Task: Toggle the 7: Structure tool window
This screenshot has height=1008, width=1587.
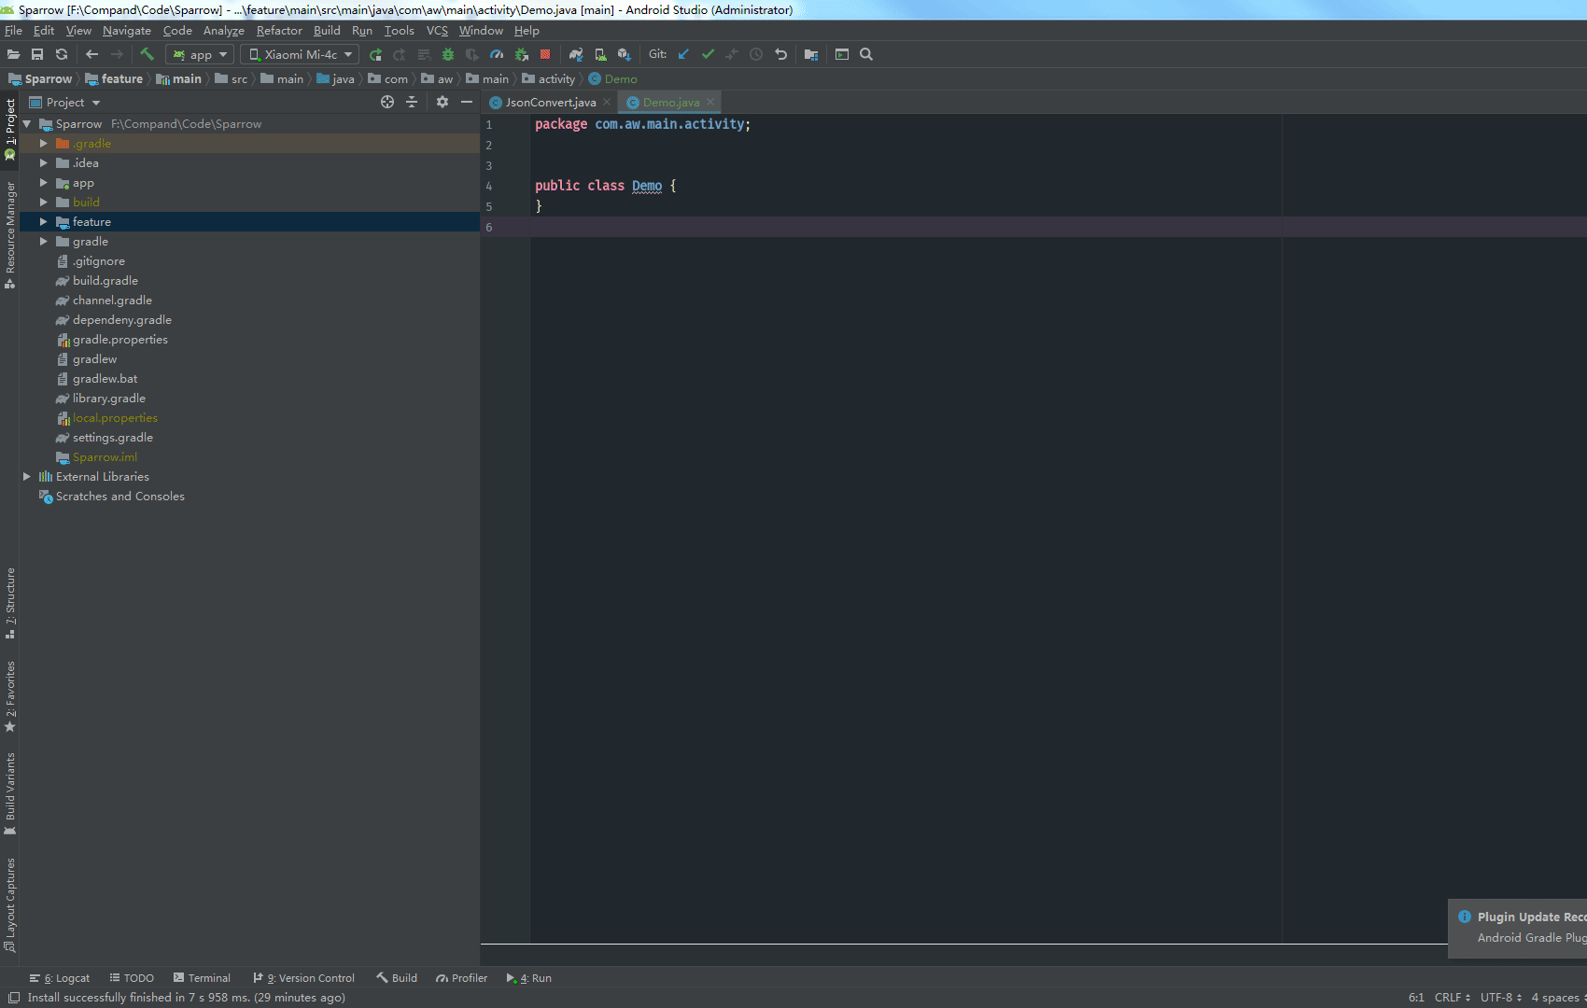Action: pos(10,603)
